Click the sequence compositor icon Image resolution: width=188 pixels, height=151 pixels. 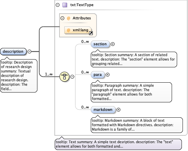coord(64,77)
